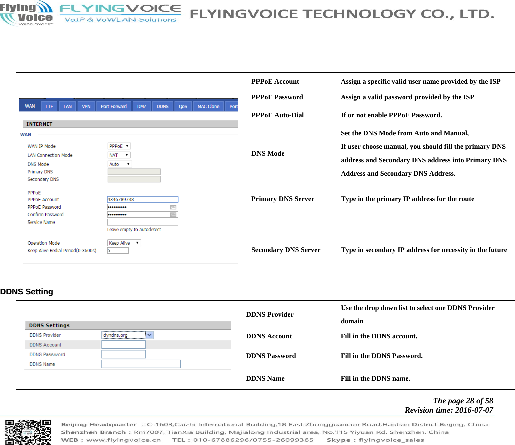Click the 'Leave empty to autodetect' hint text
Viewport: 515px width, 445px height.
click(134, 230)
